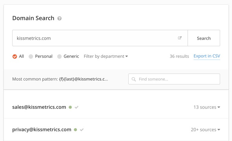Screen dimensions: 232x141
Task: Click the help question mark icon beside Domain Search
Action: [60, 18]
